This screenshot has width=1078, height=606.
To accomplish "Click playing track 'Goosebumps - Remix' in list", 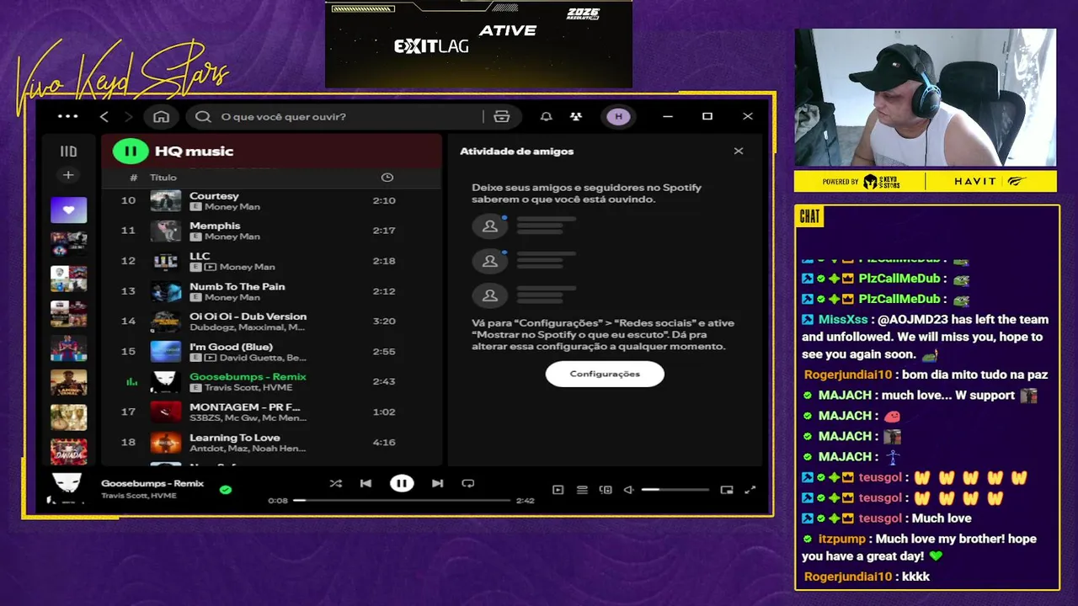I will pyautogui.click(x=271, y=381).
